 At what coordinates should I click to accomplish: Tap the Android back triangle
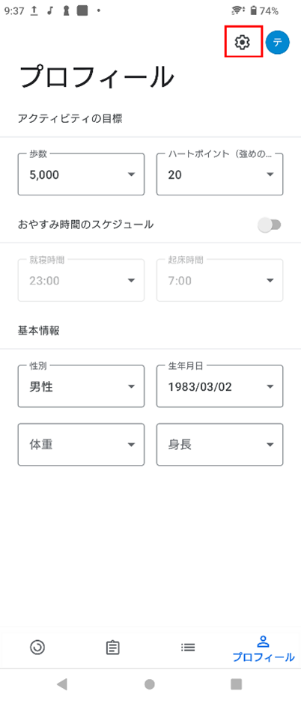coord(62,684)
